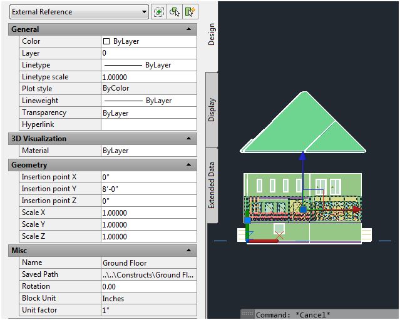Click the Block Unit Inches value
Viewport: 400px width, 320px height.
149,298
